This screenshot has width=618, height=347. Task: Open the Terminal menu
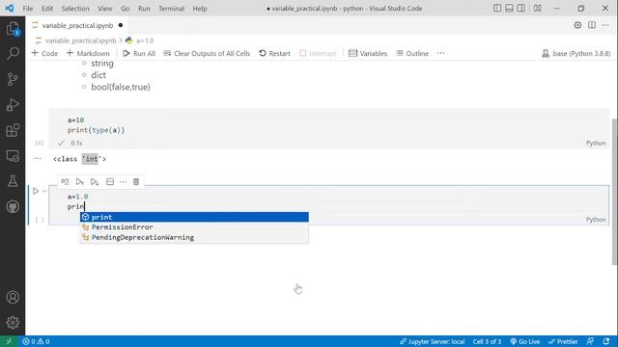coord(171,9)
